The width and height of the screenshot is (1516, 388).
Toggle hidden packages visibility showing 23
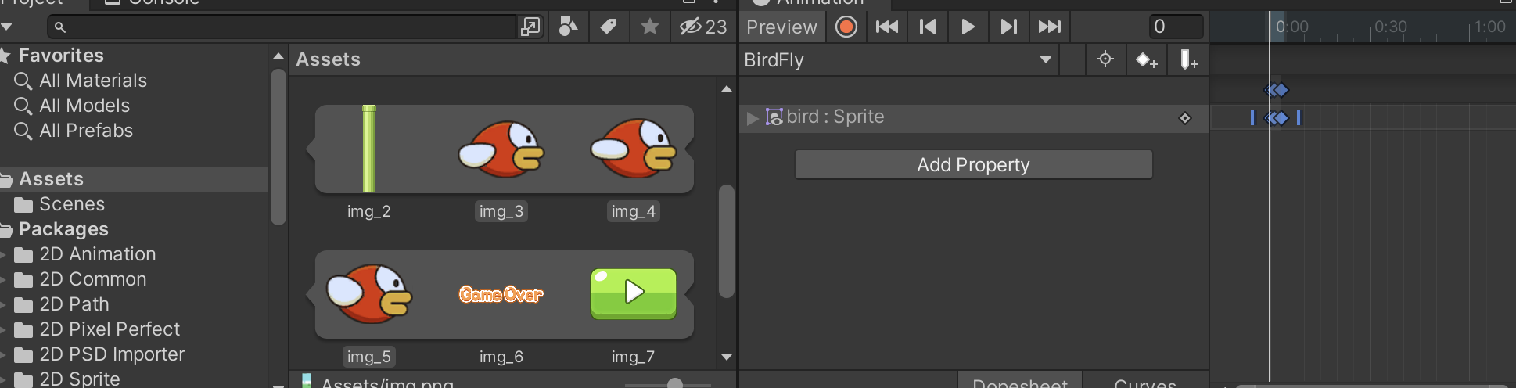(x=703, y=27)
